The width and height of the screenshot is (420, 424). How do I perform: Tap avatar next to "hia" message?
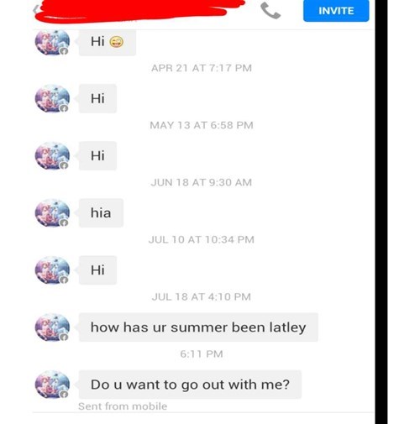coord(52,213)
